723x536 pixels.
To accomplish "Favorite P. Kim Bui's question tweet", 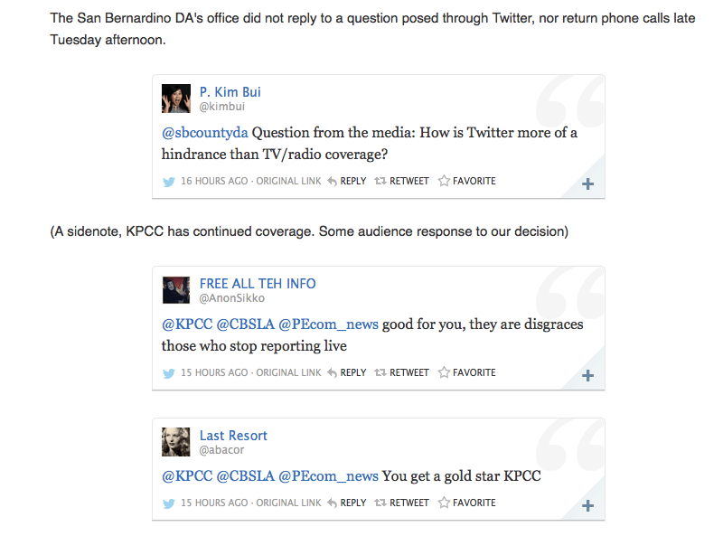I will (467, 181).
